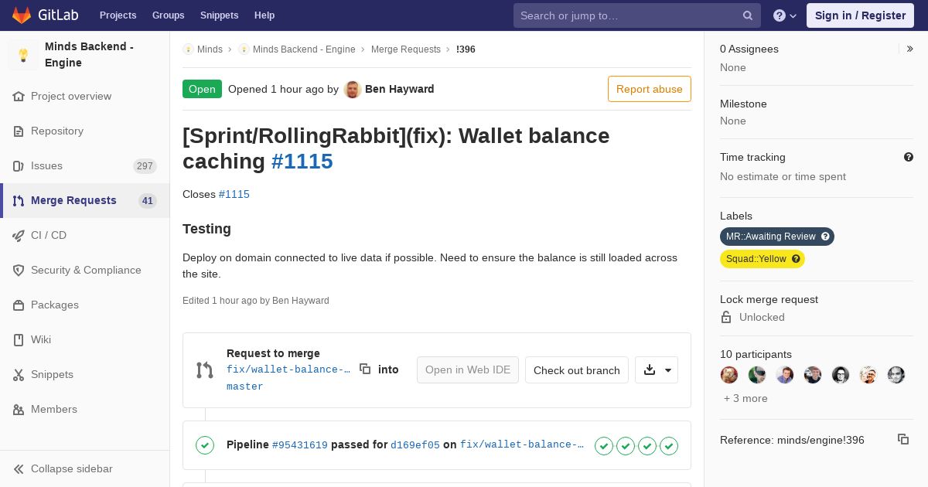Click the Minds Backend project avatar
Screen dimensions: 928x487
(23, 55)
